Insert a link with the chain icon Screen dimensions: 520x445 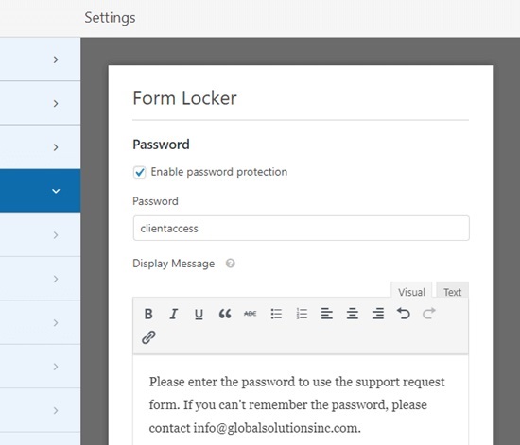[x=148, y=337]
